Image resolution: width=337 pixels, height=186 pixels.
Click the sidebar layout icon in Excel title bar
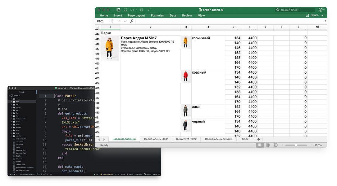[118, 10]
